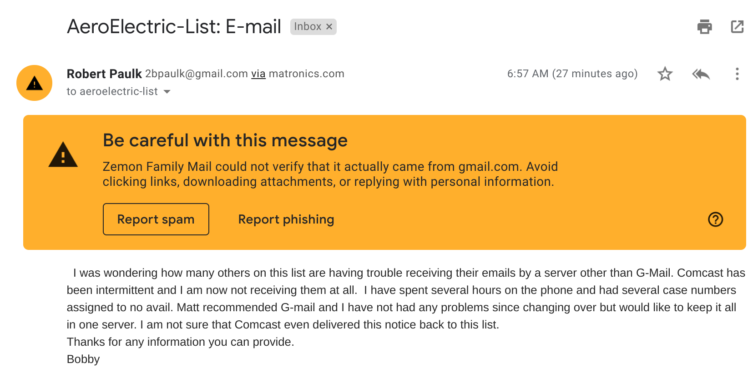Click the underlined "via" link
Image resolution: width=753 pixels, height=388 pixels.
258,74
